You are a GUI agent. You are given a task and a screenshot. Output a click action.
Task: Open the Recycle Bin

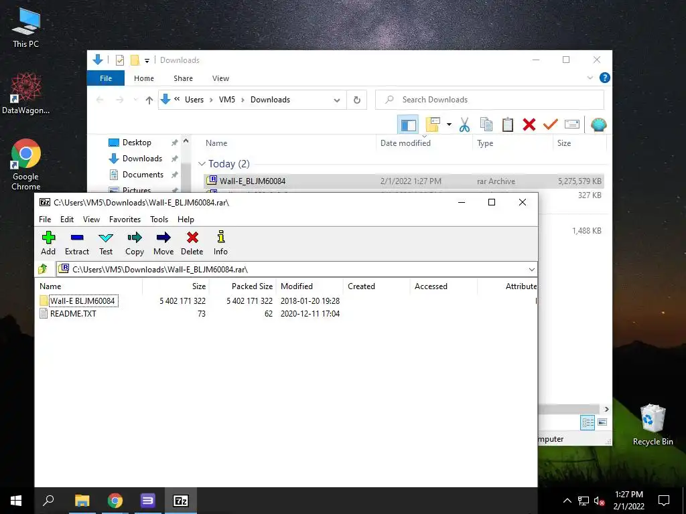(653, 425)
